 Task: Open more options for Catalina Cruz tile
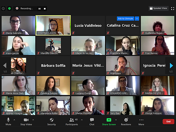coord(137,19)
